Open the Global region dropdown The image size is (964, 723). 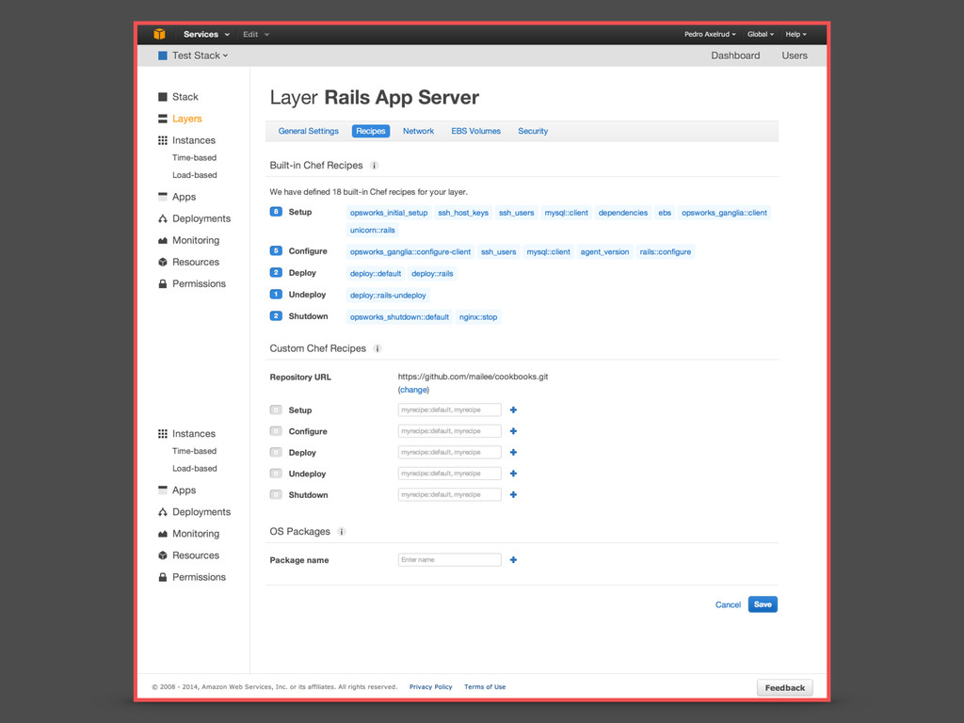click(761, 35)
